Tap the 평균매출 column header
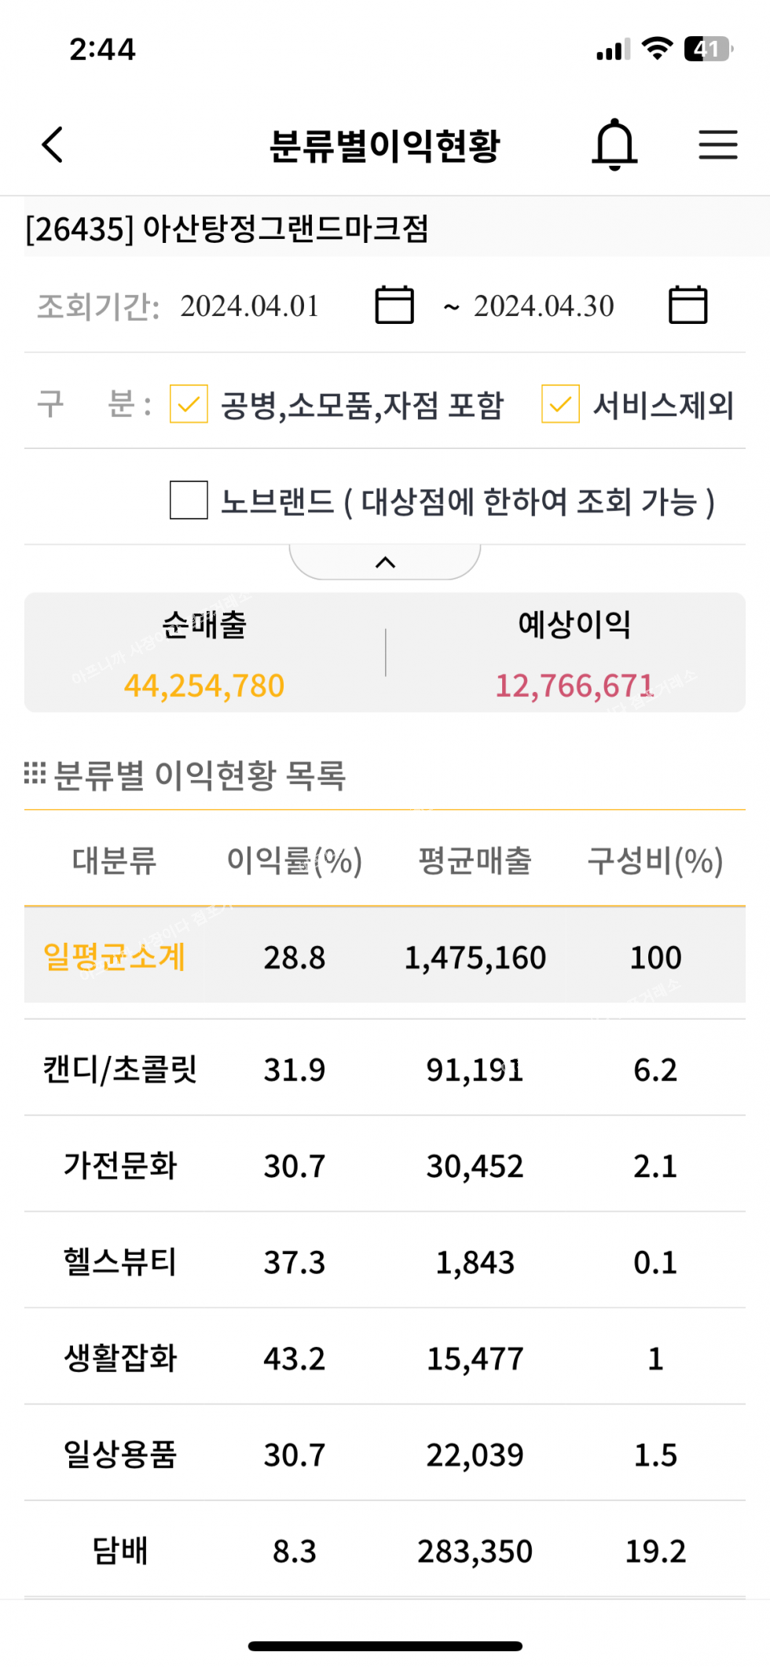This screenshot has height=1667, width=770. [x=475, y=860]
